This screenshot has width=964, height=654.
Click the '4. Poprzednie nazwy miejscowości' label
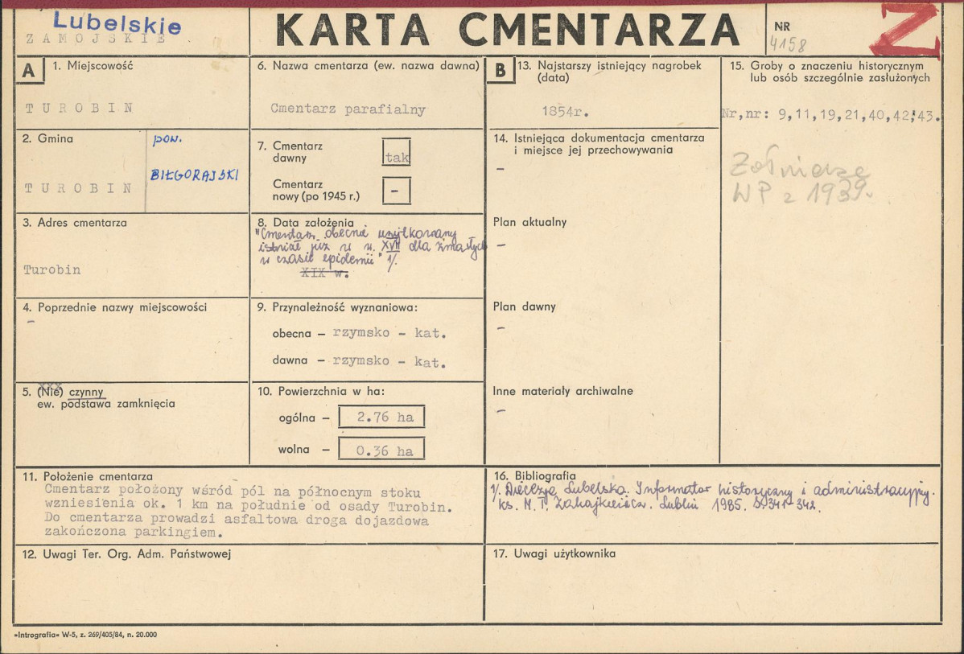[x=114, y=307]
